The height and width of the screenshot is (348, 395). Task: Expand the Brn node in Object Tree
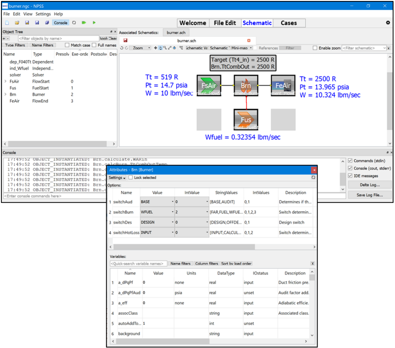5,94
